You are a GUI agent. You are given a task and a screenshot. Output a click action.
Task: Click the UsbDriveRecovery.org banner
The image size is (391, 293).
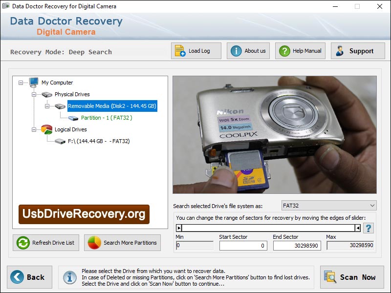[x=83, y=214]
